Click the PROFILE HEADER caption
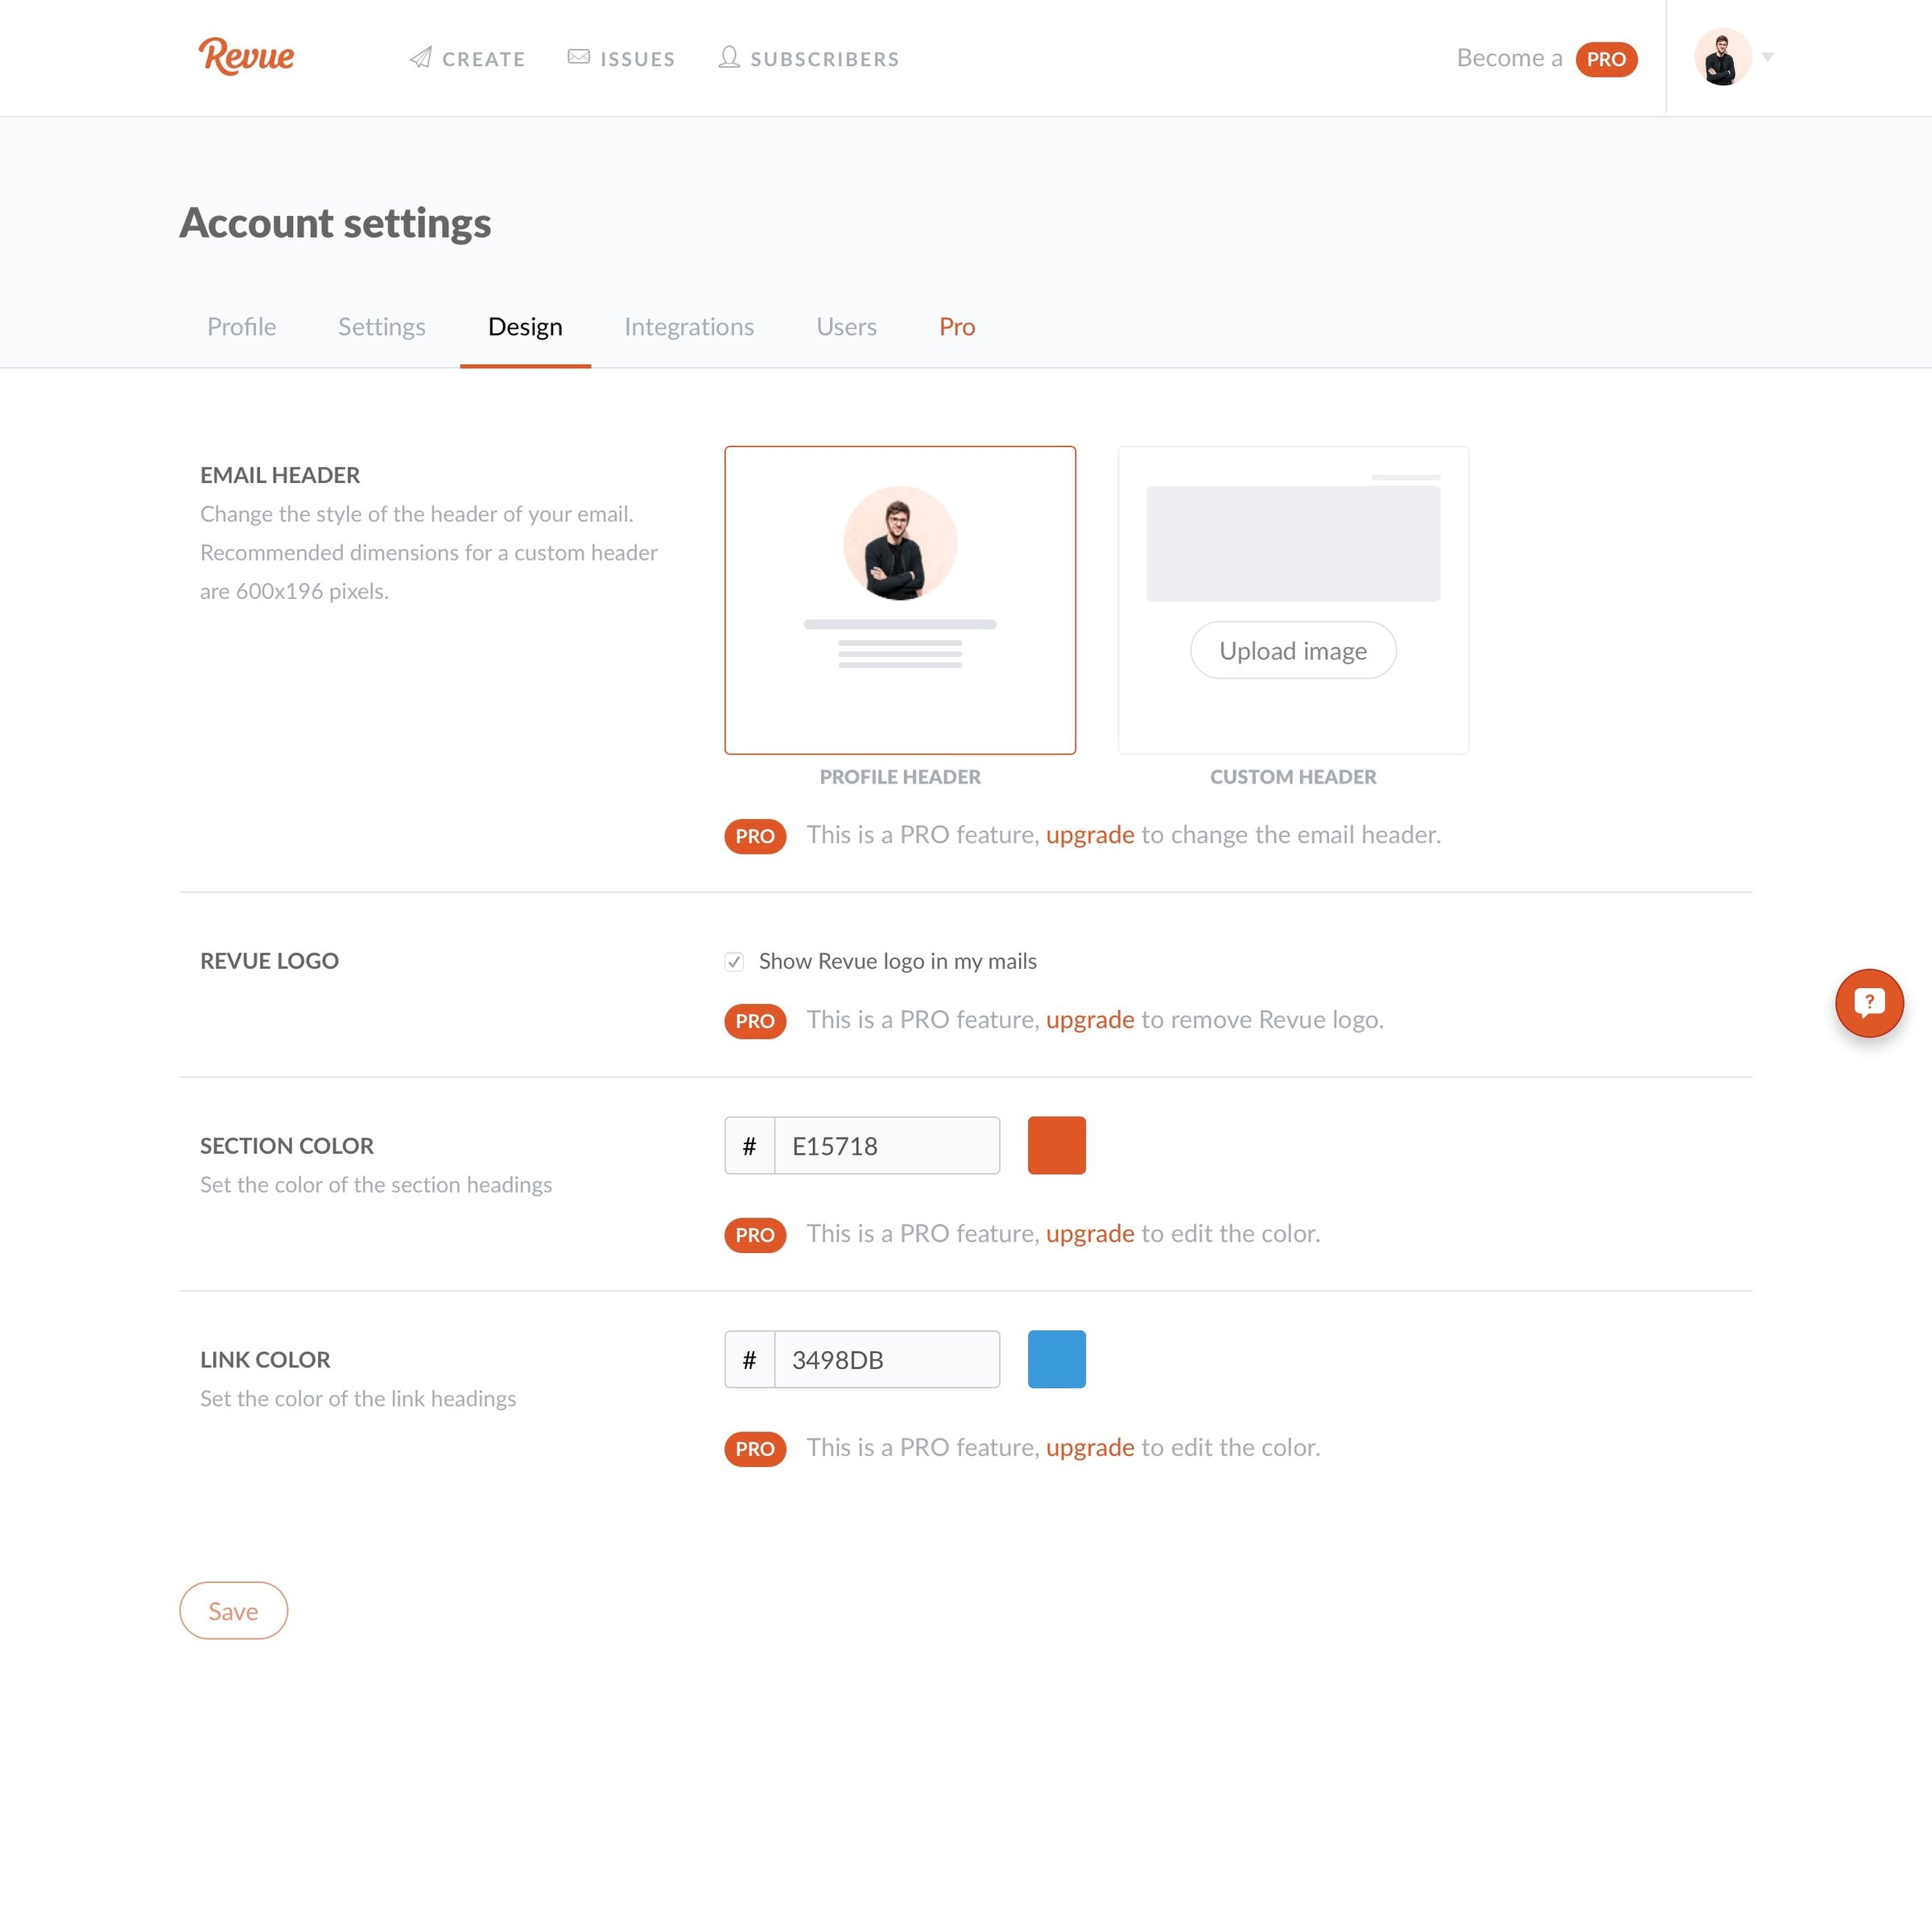 900,776
